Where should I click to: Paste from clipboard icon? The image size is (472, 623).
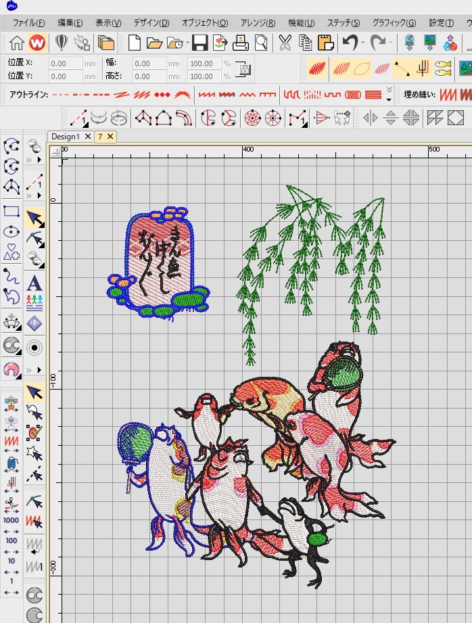326,43
